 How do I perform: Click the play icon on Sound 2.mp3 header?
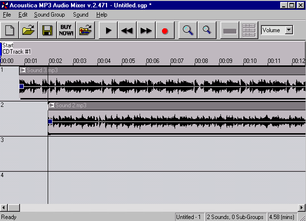point(52,105)
